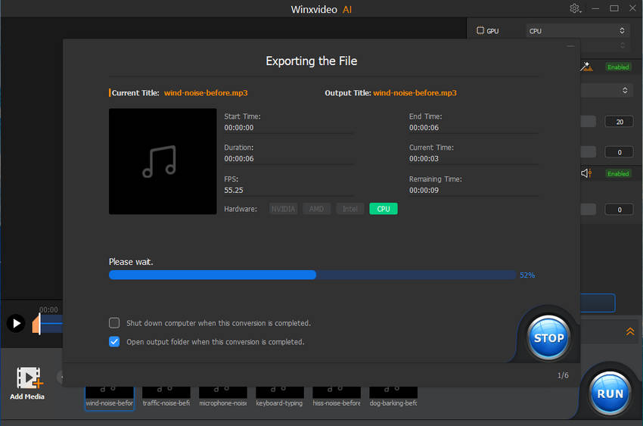
Task: Click the Add Media icon
Action: point(28,378)
